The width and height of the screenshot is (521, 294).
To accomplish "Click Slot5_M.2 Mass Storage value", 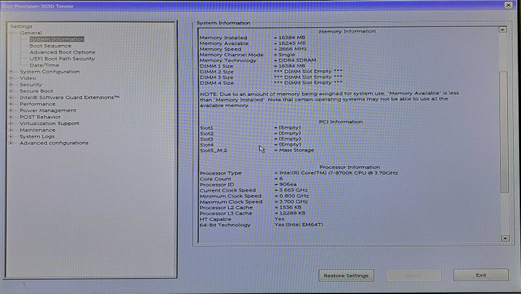I will pos(296,151).
